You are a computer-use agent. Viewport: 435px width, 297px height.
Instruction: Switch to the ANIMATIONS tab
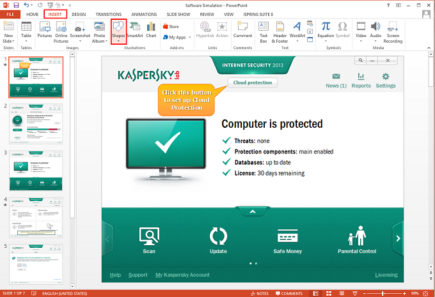click(x=144, y=15)
